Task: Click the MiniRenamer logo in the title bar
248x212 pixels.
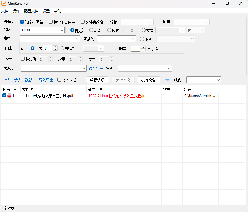Action: 4,3
